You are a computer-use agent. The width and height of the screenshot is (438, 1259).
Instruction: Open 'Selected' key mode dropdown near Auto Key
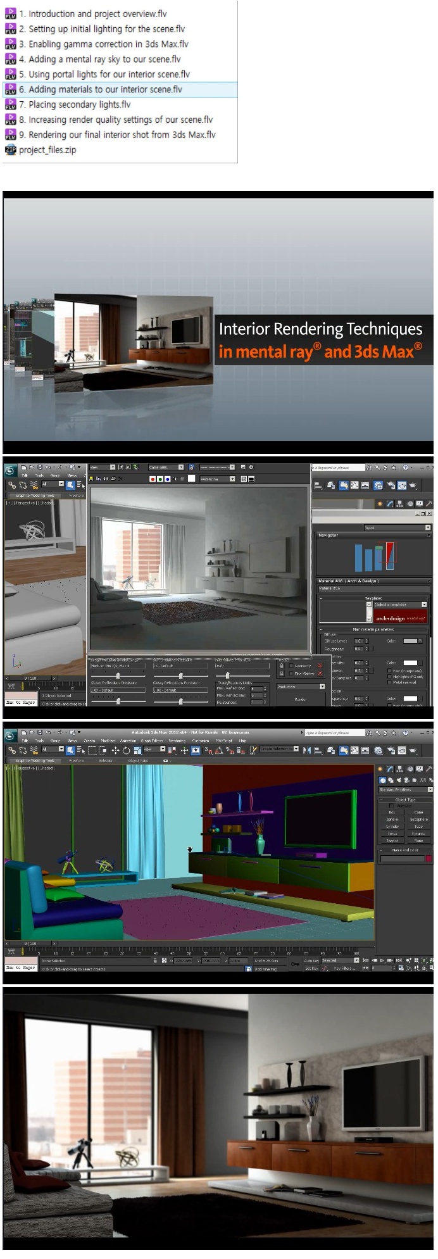pyautogui.click(x=340, y=960)
